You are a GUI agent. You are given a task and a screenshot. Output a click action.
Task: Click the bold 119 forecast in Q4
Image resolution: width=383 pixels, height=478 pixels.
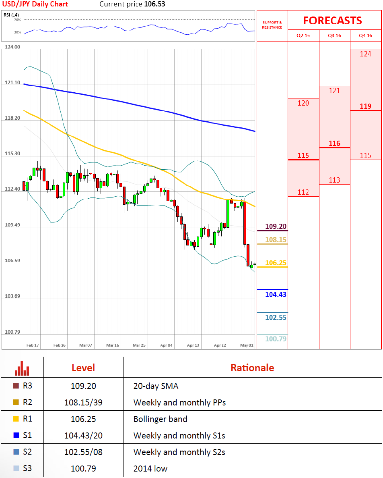tap(365, 106)
